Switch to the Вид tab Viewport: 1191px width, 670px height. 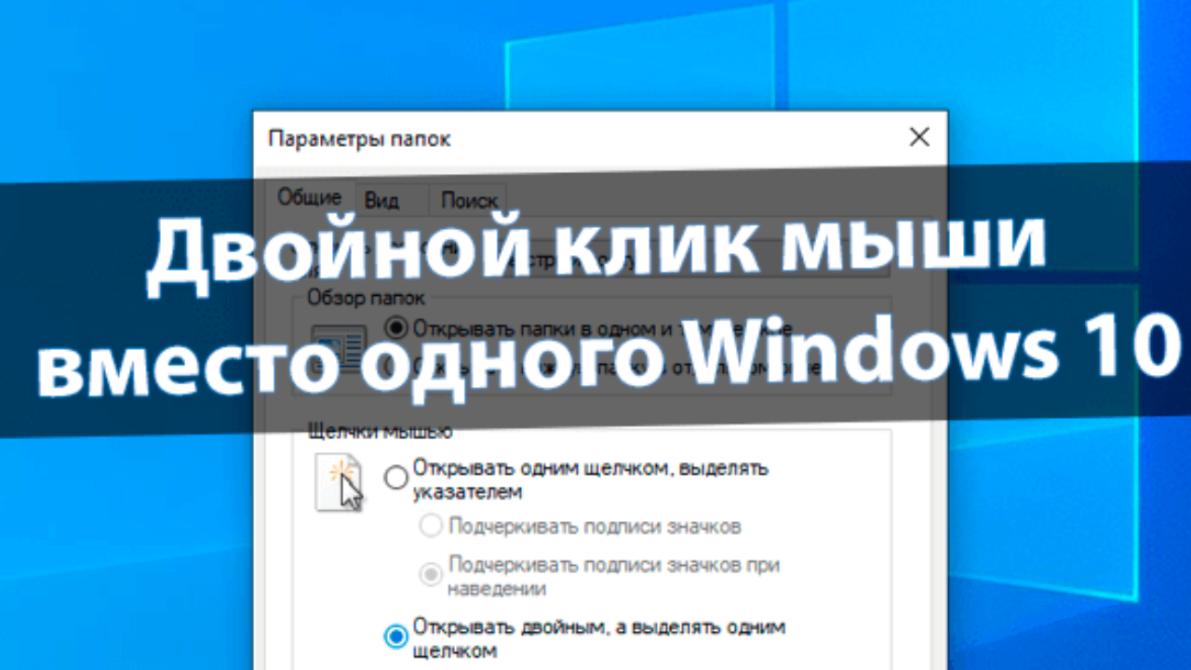pyautogui.click(x=381, y=200)
